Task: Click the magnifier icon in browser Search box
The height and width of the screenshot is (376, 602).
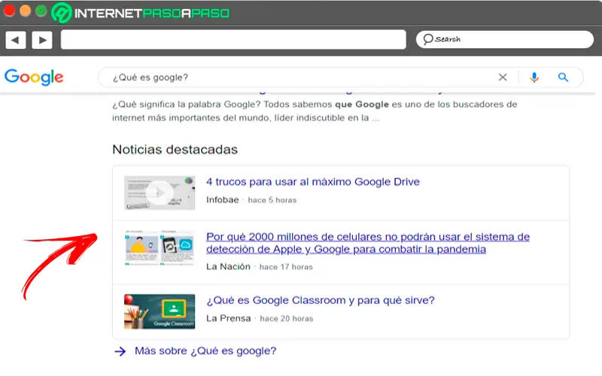Action: coord(427,39)
